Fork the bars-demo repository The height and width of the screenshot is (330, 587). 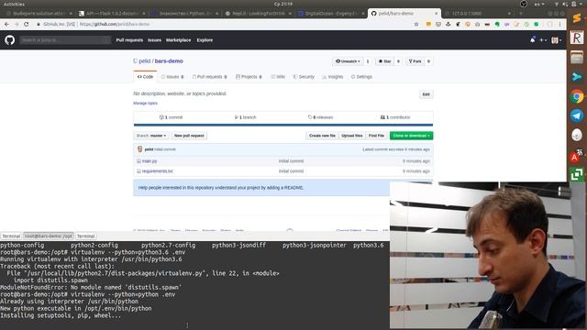coord(415,61)
